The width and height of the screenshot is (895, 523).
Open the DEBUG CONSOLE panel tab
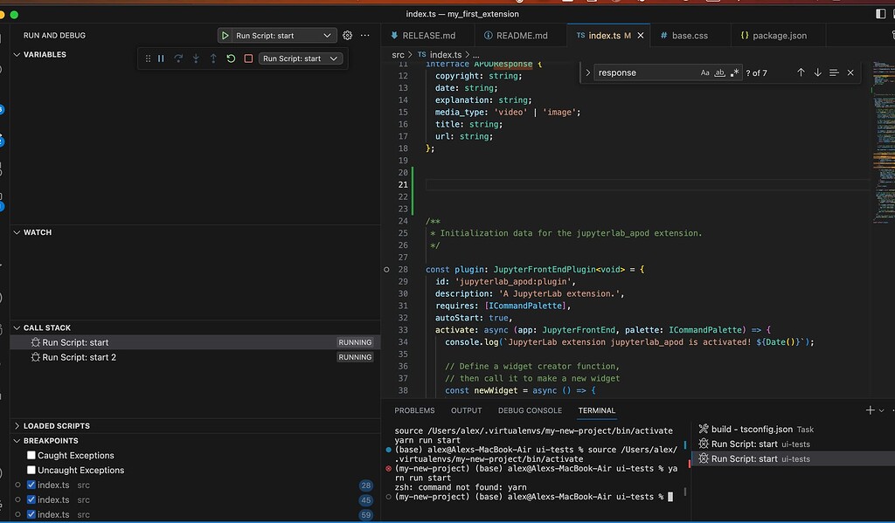tap(530, 409)
